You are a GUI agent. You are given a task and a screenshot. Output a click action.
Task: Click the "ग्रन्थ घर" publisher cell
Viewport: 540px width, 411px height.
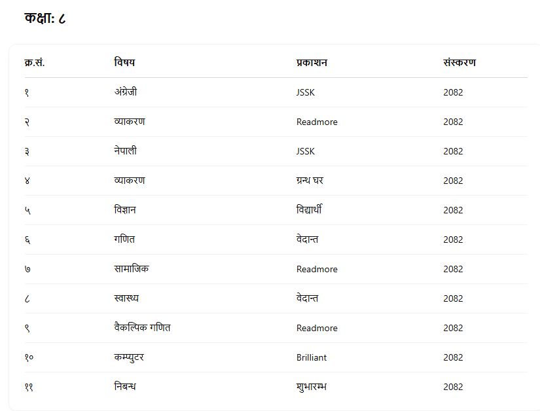pos(310,181)
